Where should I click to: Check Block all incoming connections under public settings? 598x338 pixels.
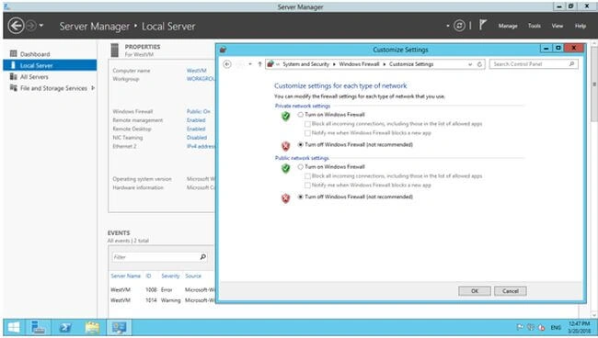(x=307, y=176)
